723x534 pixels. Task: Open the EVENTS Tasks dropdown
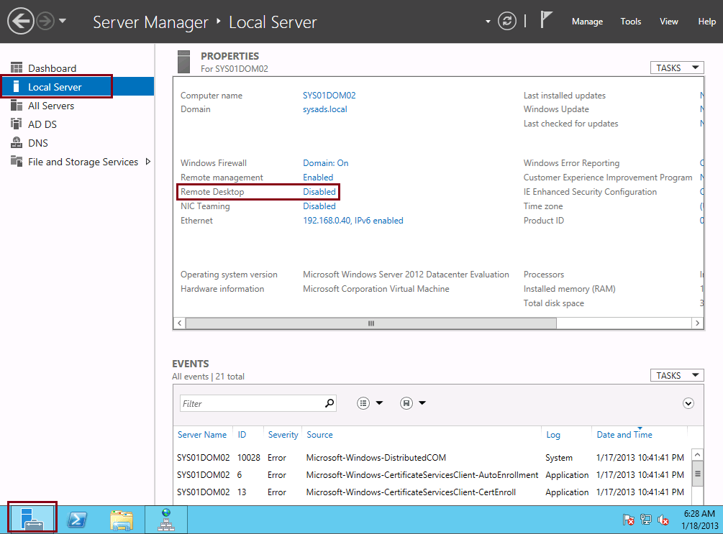pos(677,375)
